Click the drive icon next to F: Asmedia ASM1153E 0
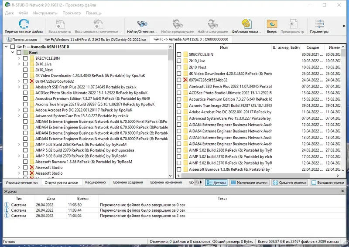Viewport: 349px width, 247px height. pos(19,47)
